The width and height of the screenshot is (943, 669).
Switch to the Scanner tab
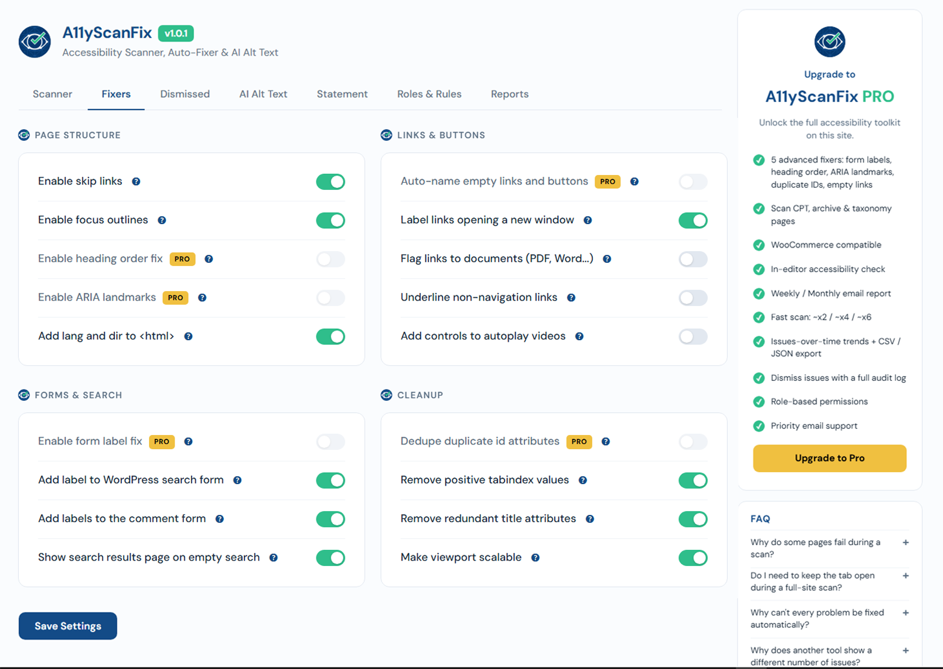[52, 94]
